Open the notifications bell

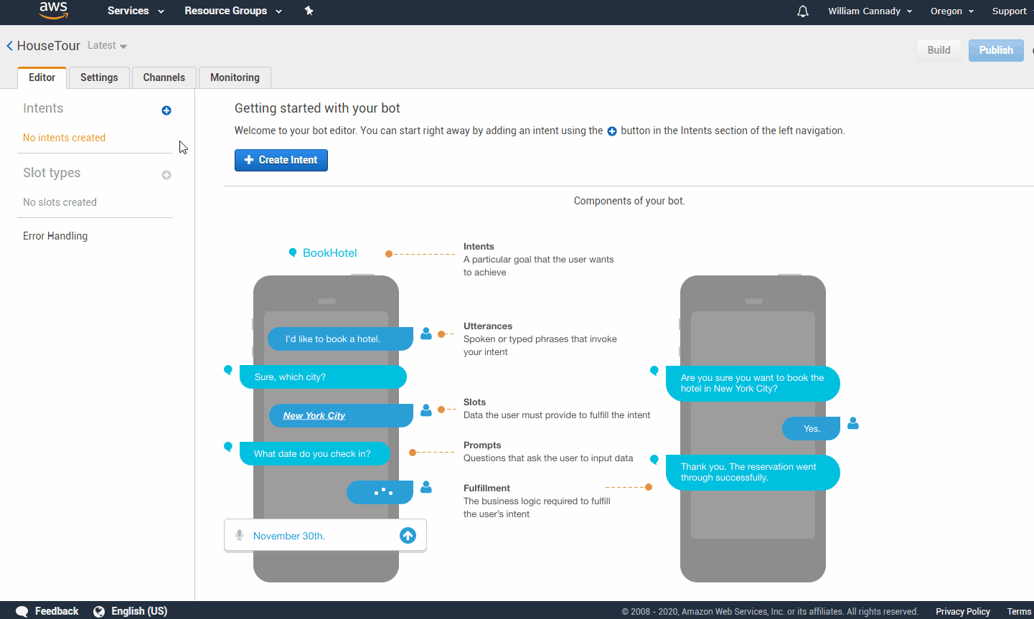coord(803,11)
